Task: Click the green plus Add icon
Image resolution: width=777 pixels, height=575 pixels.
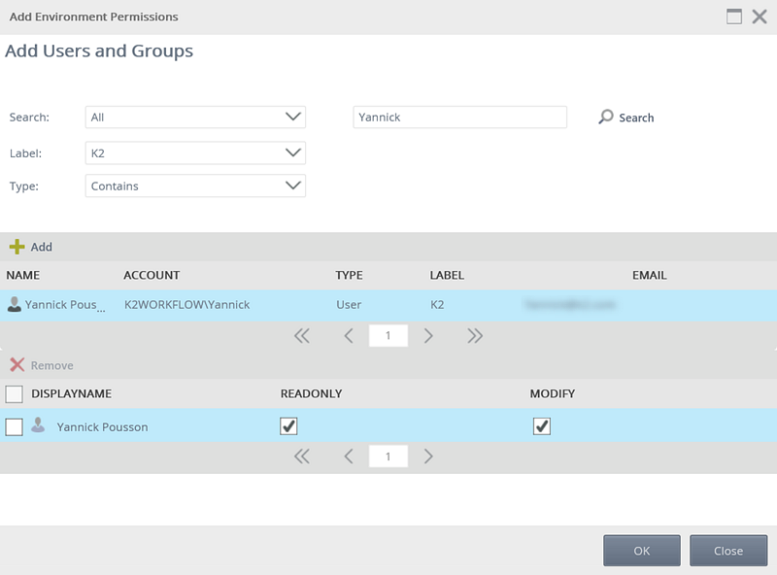Action: [x=17, y=247]
